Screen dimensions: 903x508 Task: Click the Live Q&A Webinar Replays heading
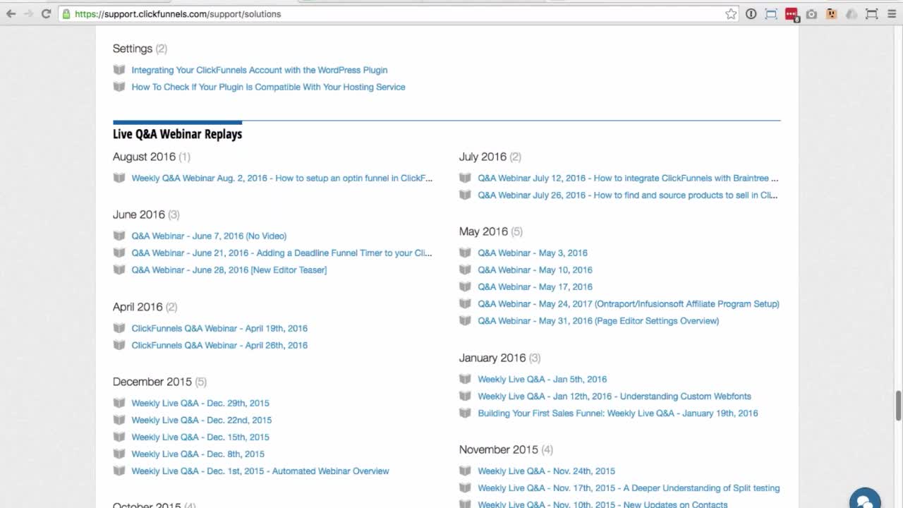click(x=177, y=134)
